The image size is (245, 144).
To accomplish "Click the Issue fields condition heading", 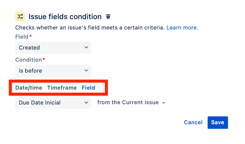I will 65,16.
